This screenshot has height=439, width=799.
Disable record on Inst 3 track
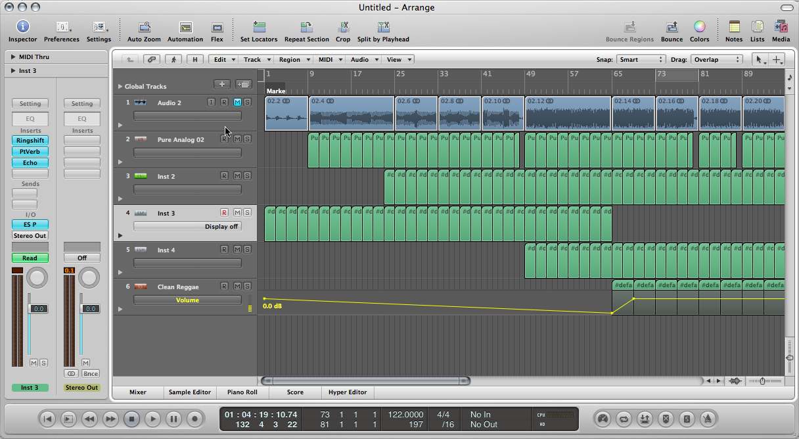click(224, 212)
